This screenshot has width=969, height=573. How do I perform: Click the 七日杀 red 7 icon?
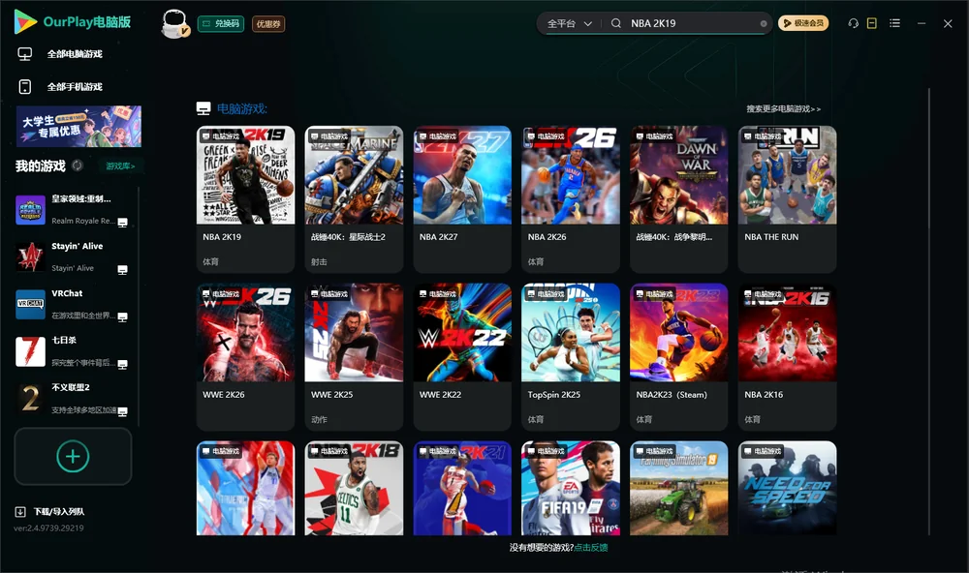tap(30, 351)
